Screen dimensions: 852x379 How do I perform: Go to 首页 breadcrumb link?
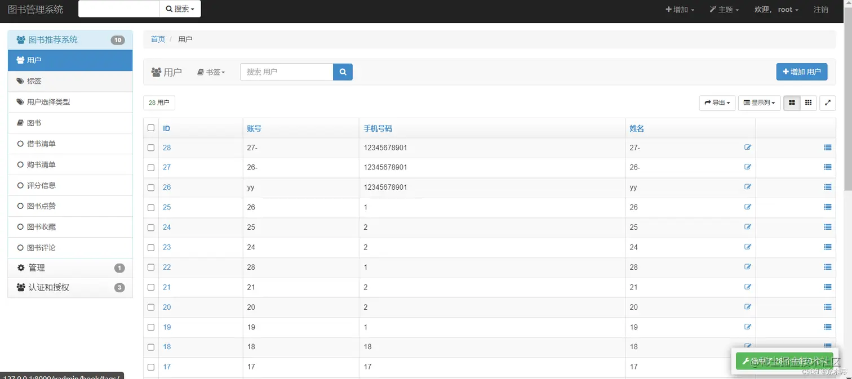tap(158, 39)
